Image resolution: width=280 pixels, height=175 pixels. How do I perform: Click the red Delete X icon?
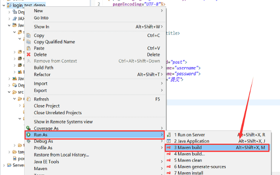pos(29,54)
